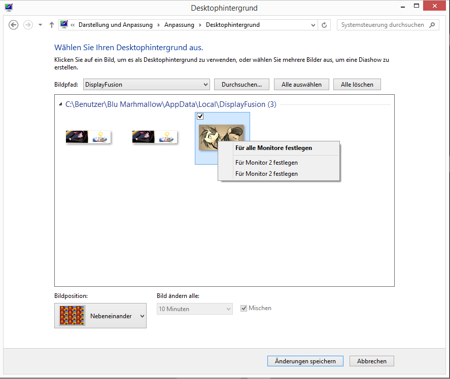Open the recent locations dropdown arrow
This screenshot has height=379, width=450.
(x=41, y=25)
